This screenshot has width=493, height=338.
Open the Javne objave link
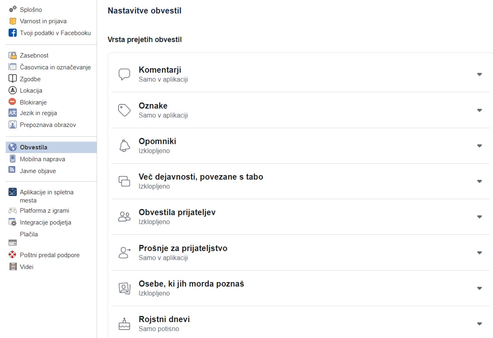coord(38,171)
